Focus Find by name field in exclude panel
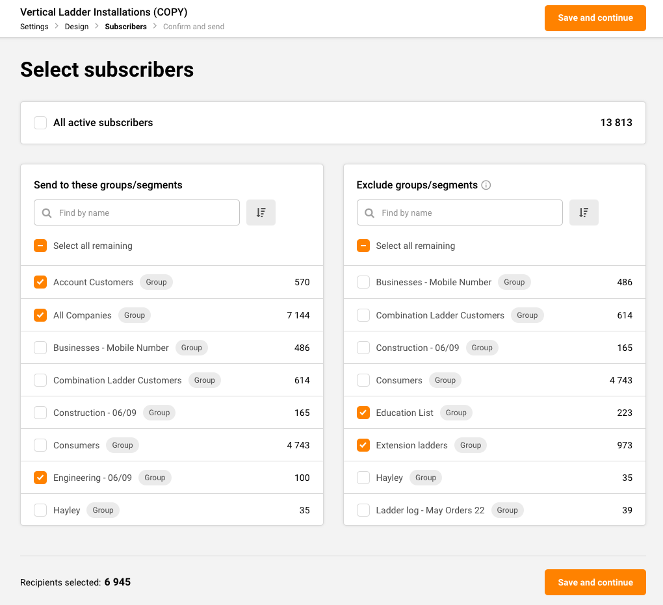 [x=466, y=212]
